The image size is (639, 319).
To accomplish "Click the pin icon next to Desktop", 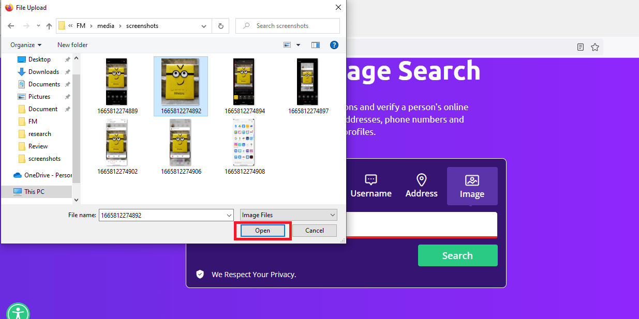I will tap(67, 59).
